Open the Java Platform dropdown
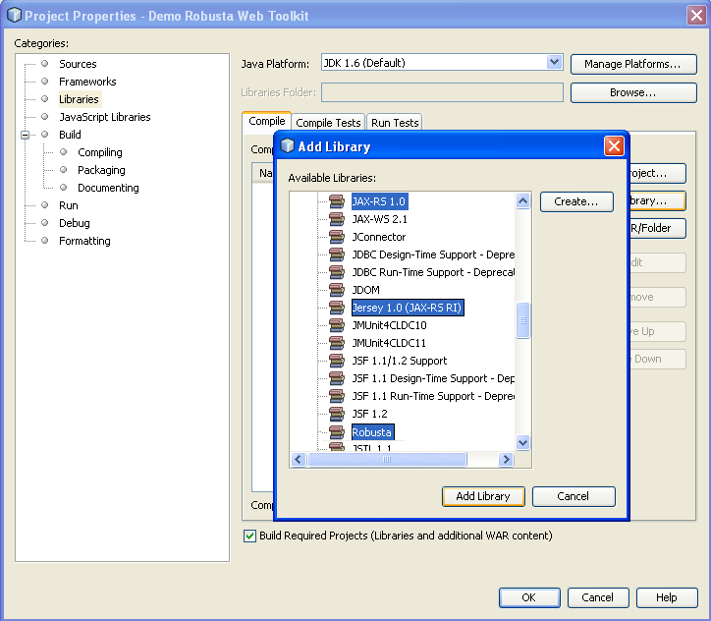The width and height of the screenshot is (711, 621). (x=554, y=63)
